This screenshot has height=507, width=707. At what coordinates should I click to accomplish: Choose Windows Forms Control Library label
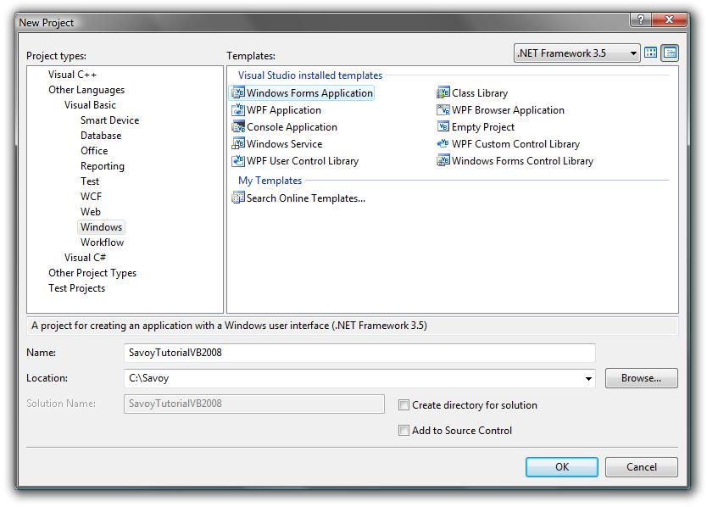522,161
